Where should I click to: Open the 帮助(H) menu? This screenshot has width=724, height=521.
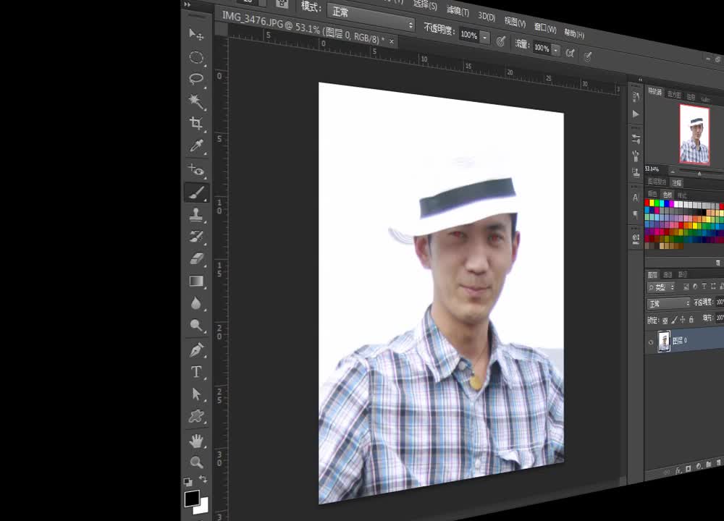574,34
